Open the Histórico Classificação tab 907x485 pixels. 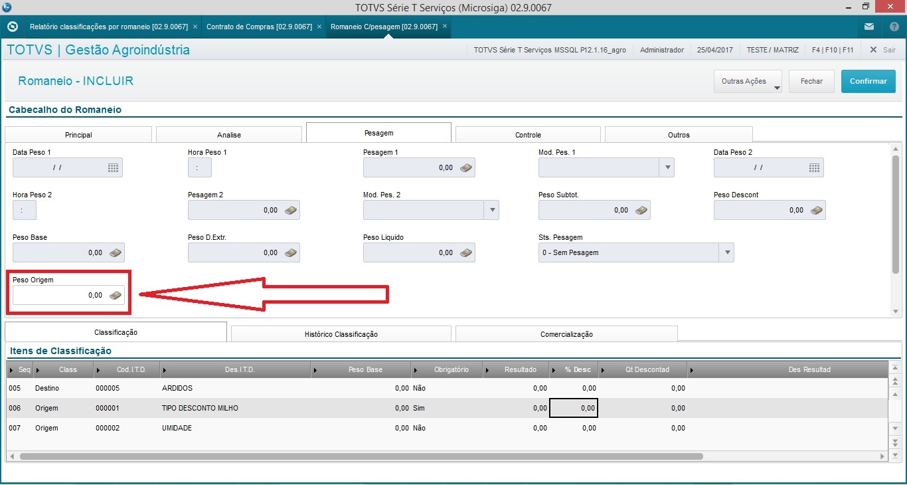click(341, 334)
